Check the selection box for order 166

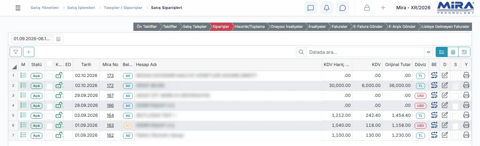tap(49, 107)
